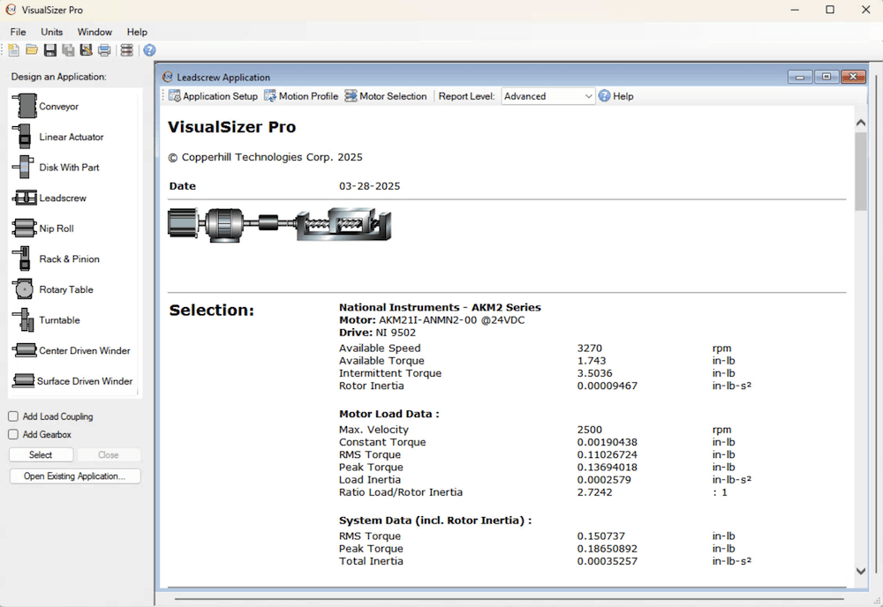Check the Add Gearbox option
The height and width of the screenshot is (607, 883).
point(14,434)
